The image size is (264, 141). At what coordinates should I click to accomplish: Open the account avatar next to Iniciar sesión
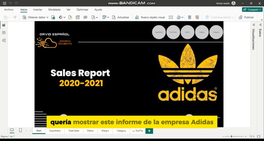pyautogui.click(x=233, y=3)
